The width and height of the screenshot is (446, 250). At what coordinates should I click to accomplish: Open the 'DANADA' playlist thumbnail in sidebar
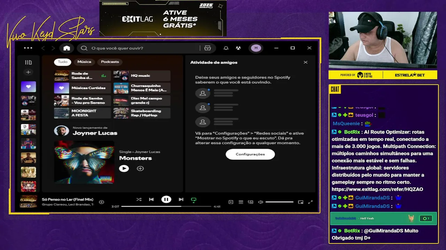point(28,186)
